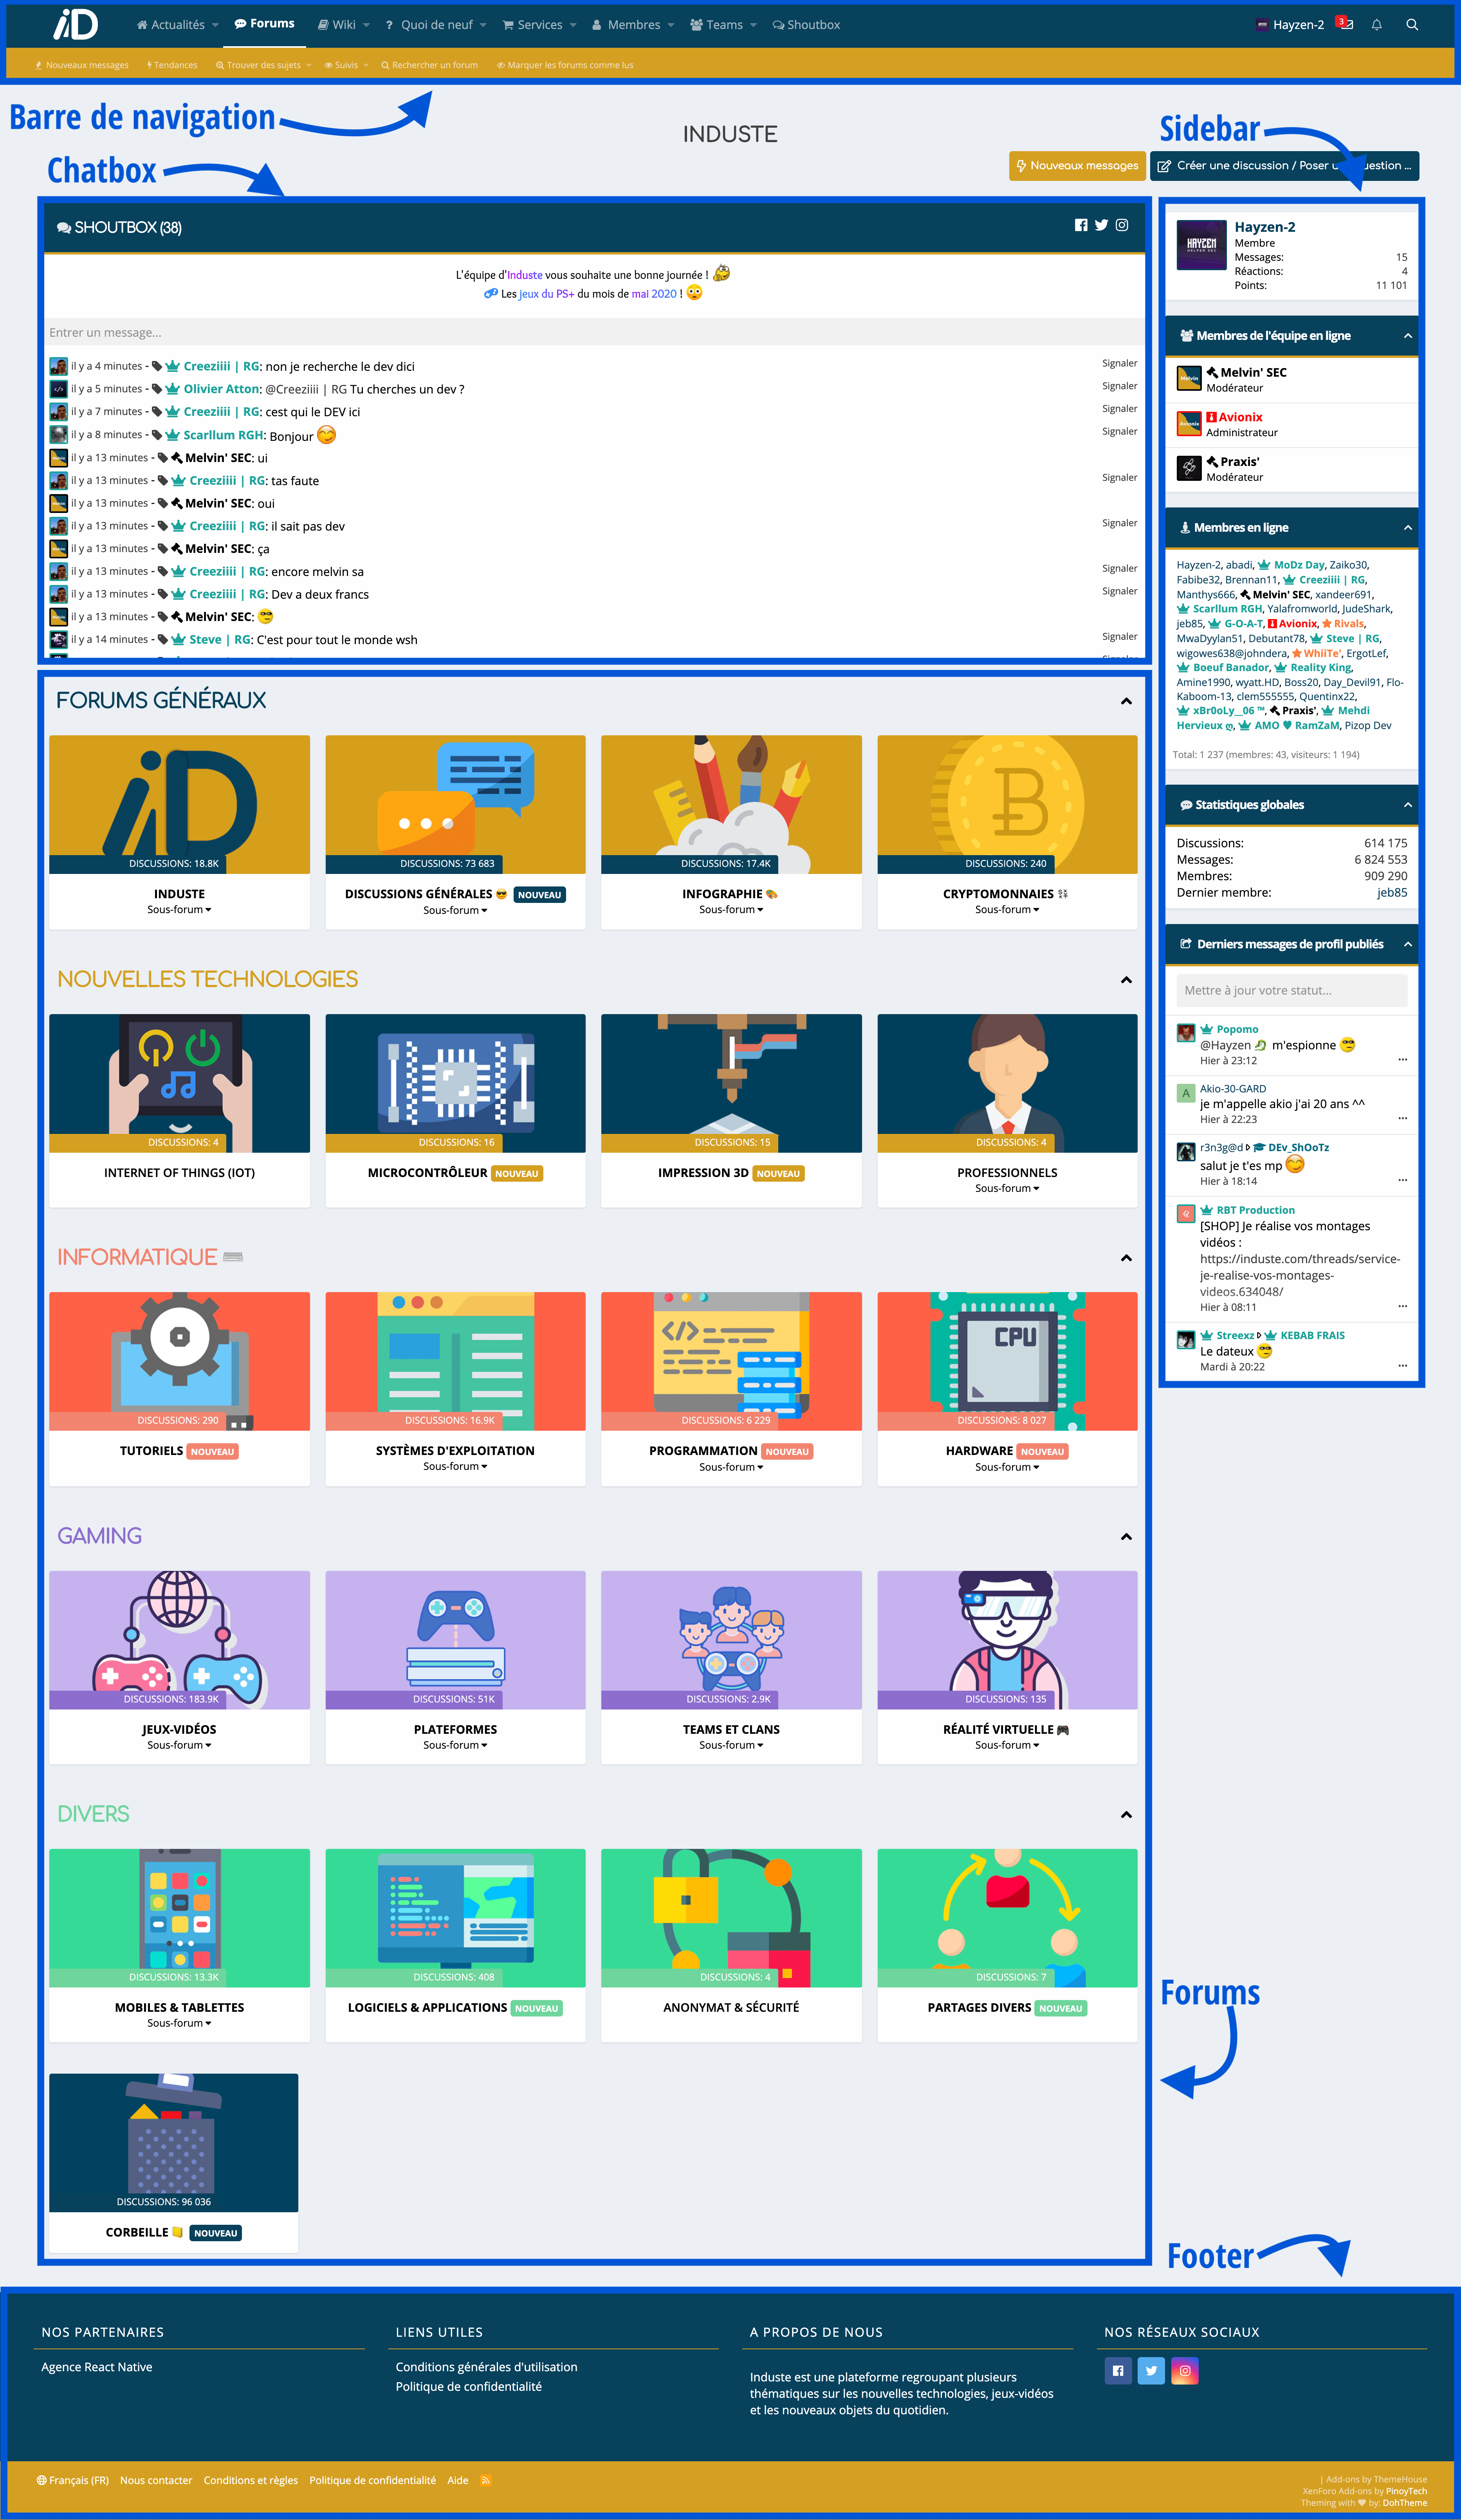This screenshot has width=1461, height=2520.
Task: Expand Sous-forum dropdown under Mobiles & Tablettes
Action: point(179,2023)
